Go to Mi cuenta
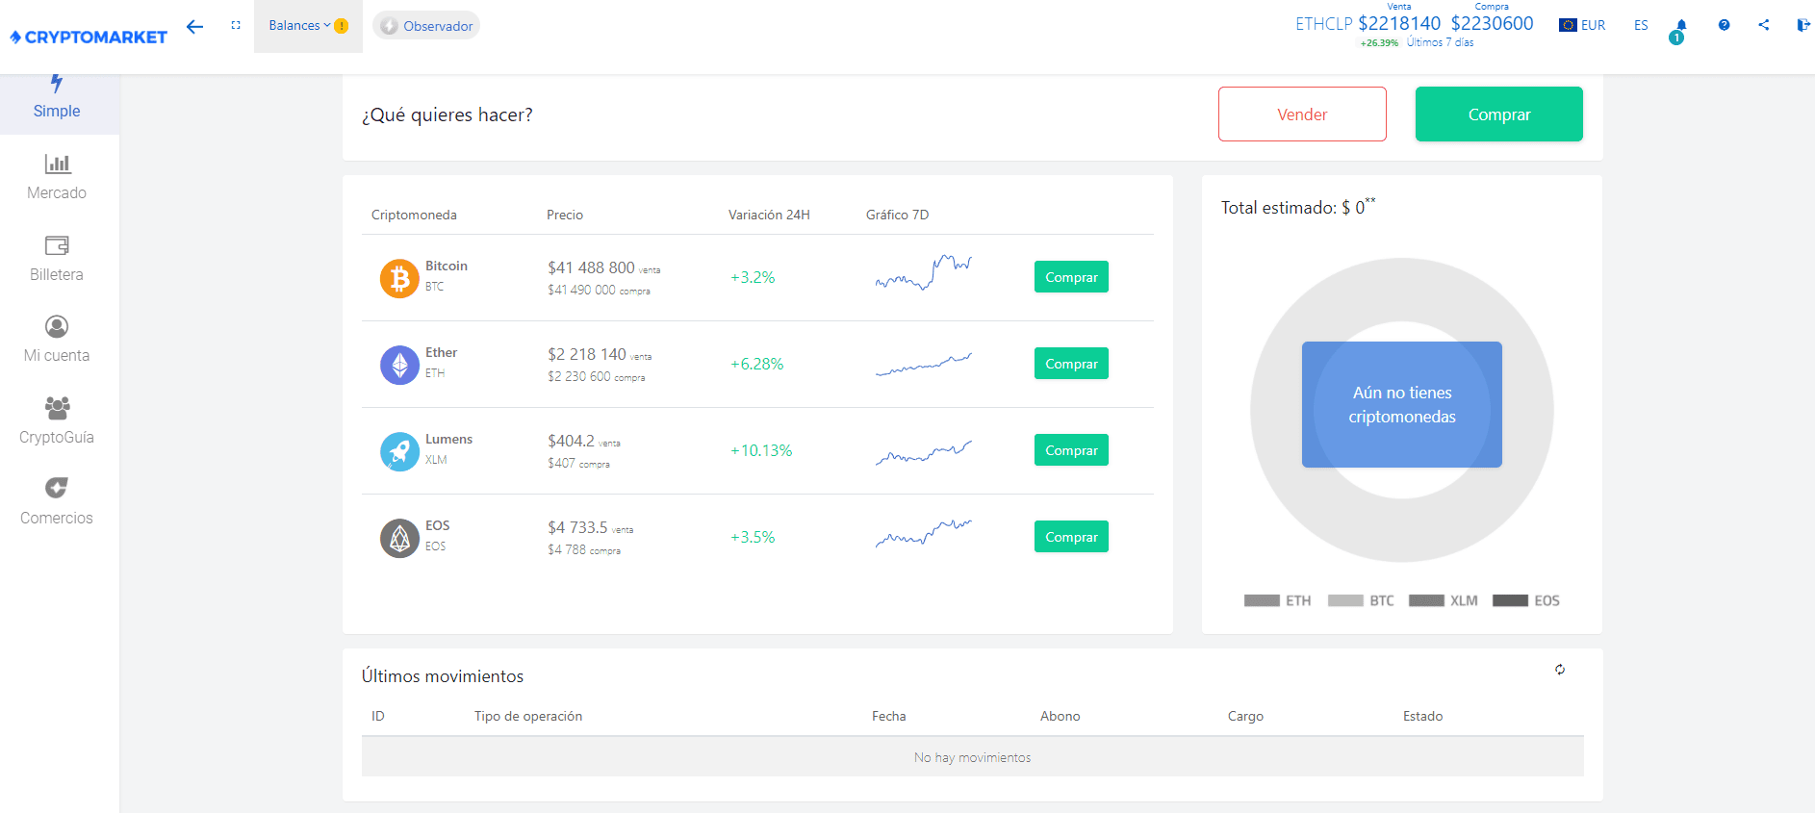1815x813 pixels. pos(57,340)
